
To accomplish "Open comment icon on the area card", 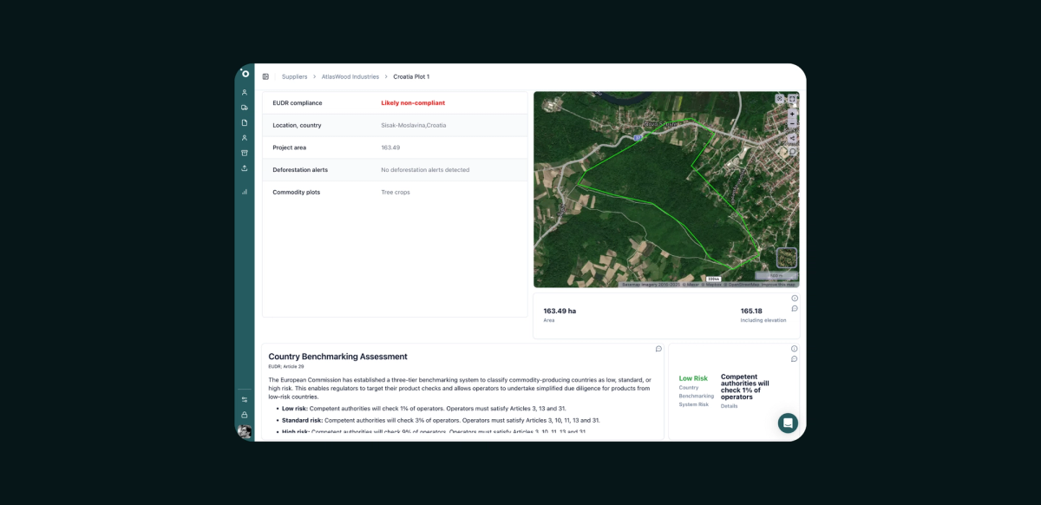I will (x=795, y=309).
